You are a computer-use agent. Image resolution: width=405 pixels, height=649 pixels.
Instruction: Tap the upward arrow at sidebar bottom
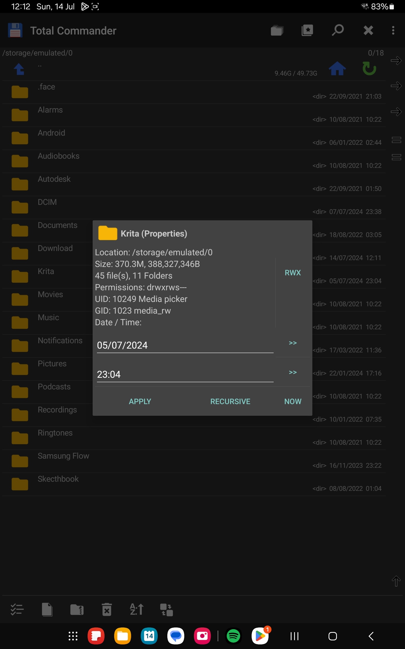click(x=396, y=581)
